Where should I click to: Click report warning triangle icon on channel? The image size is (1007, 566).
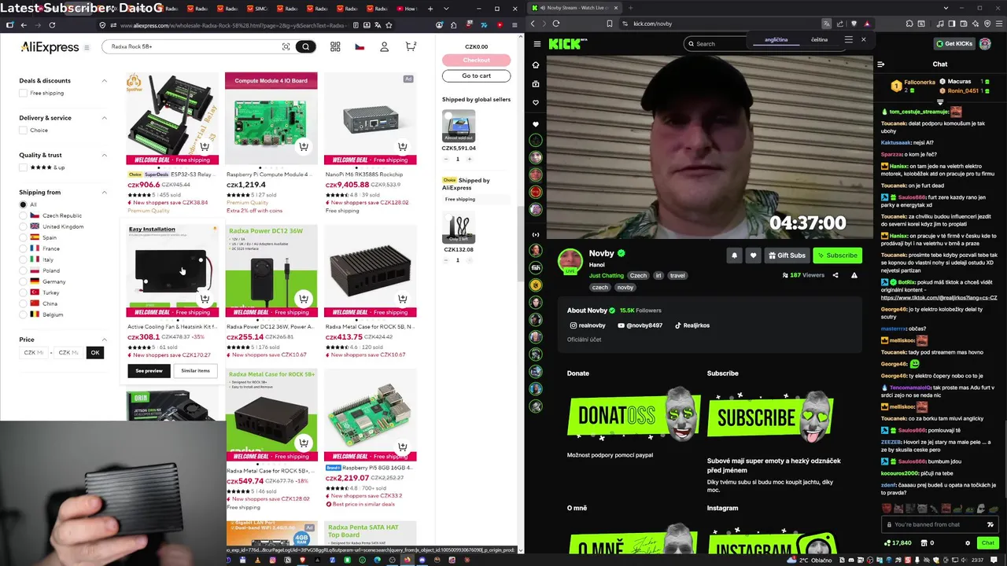[x=854, y=275]
